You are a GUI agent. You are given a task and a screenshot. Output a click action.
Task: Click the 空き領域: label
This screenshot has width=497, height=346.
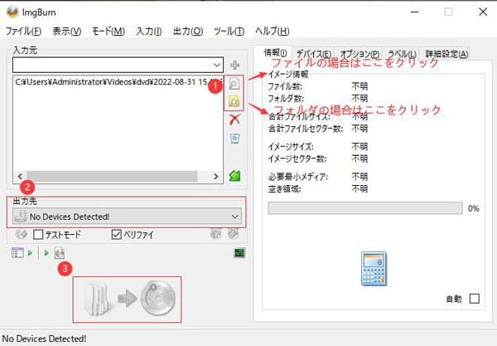pos(284,189)
